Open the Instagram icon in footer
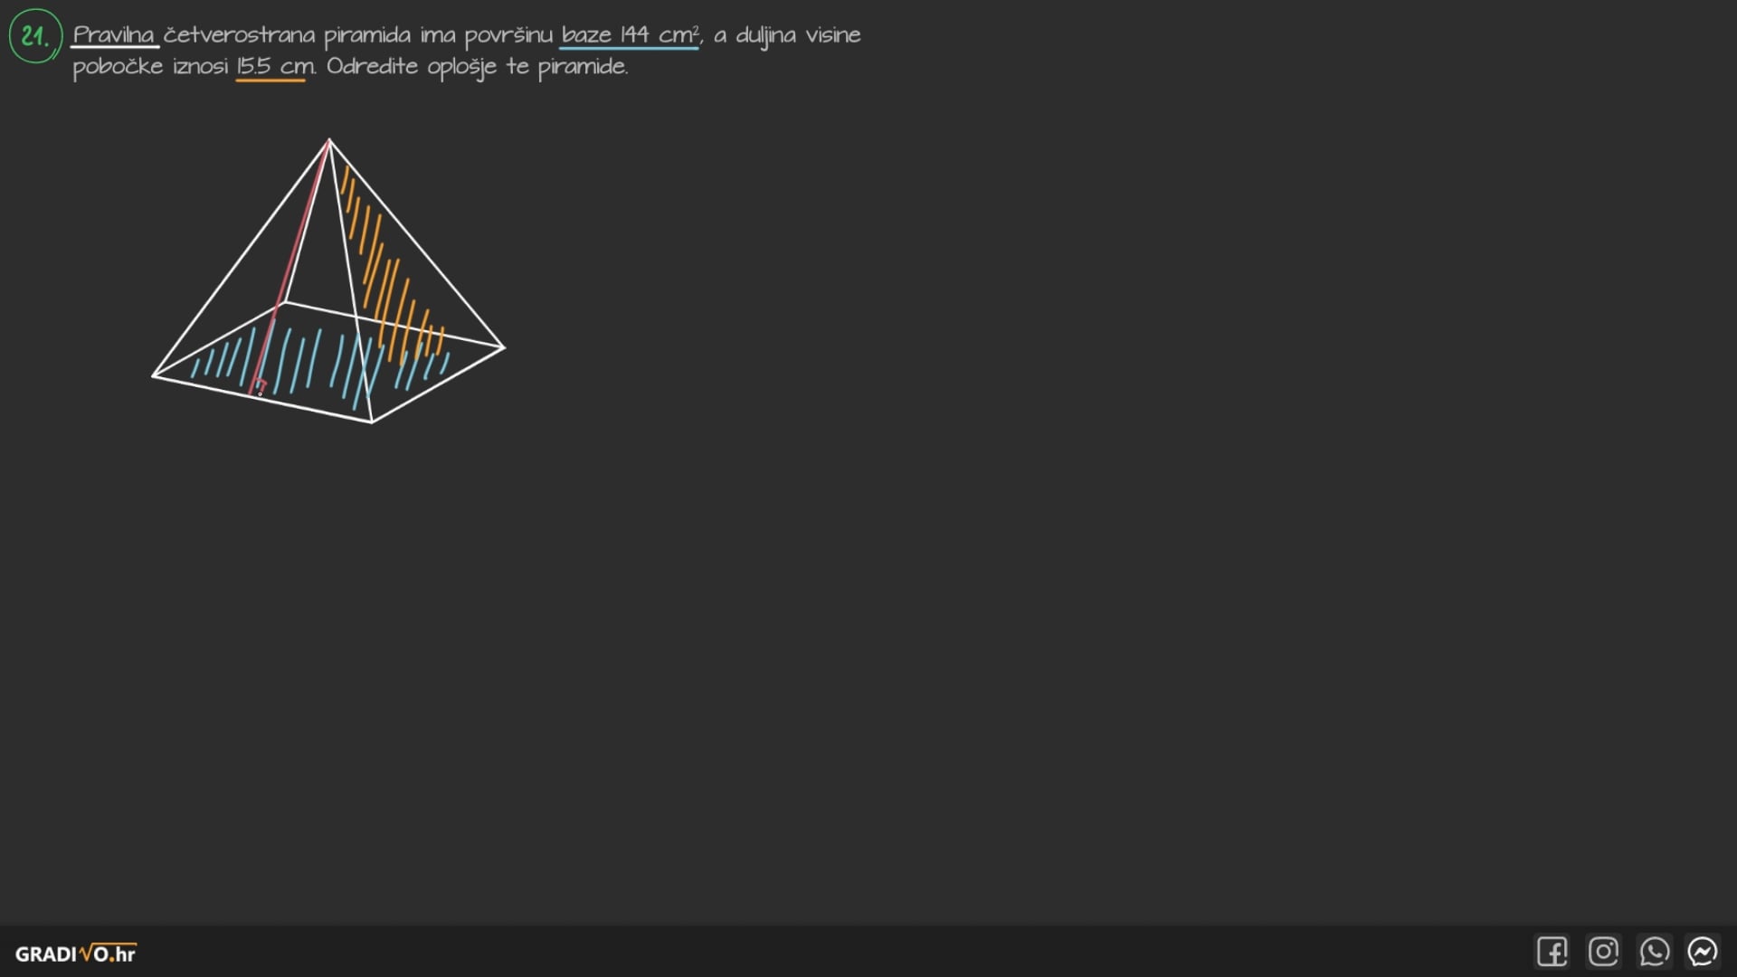The image size is (1737, 977). coord(1603,952)
